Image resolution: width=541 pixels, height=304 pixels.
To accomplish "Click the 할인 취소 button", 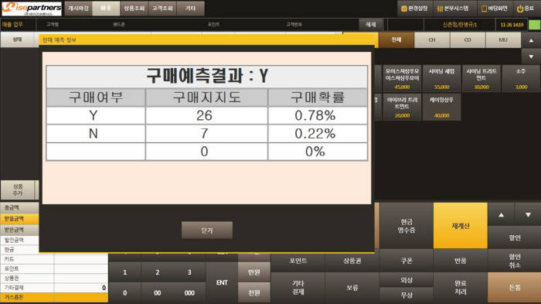I will pyautogui.click(x=515, y=261).
